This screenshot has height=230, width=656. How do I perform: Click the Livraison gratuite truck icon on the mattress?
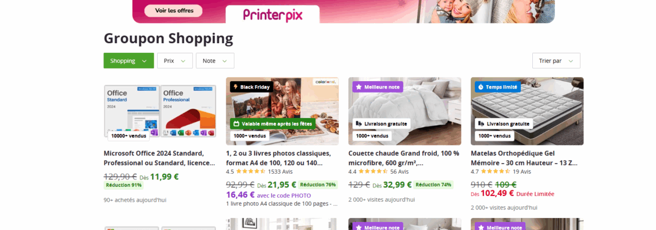coord(480,124)
